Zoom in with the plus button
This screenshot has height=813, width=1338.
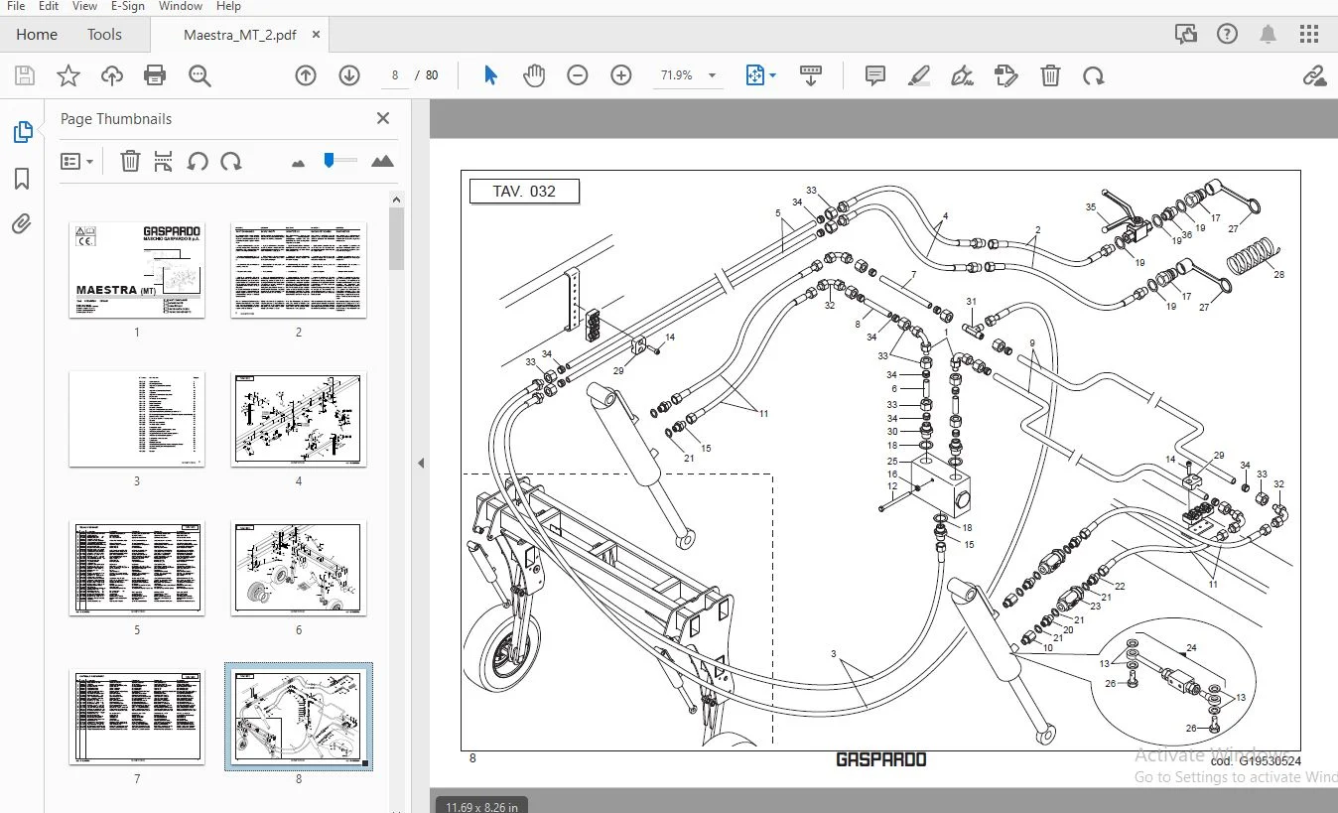(621, 75)
